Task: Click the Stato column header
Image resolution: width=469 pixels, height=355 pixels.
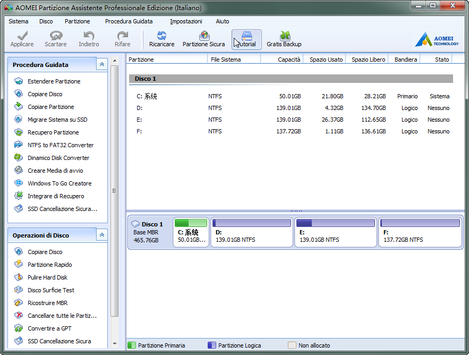Action: click(436, 60)
